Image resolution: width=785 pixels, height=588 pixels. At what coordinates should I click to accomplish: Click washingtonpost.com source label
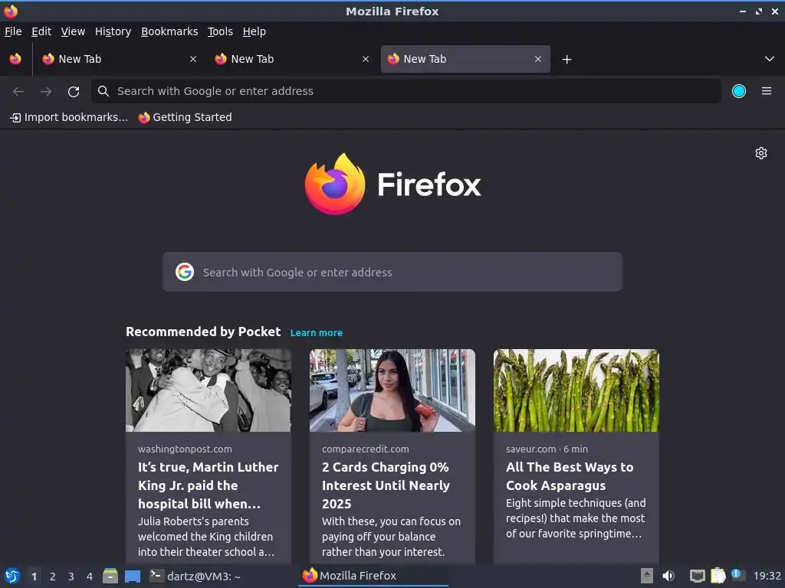185,449
